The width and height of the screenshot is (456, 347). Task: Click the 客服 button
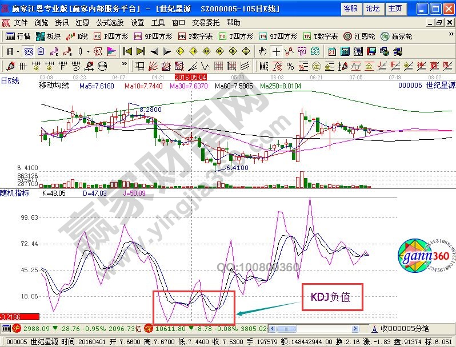tap(350, 9)
